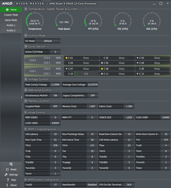
Task: Click the Row Cycle Time 51 value
Action: point(55,140)
